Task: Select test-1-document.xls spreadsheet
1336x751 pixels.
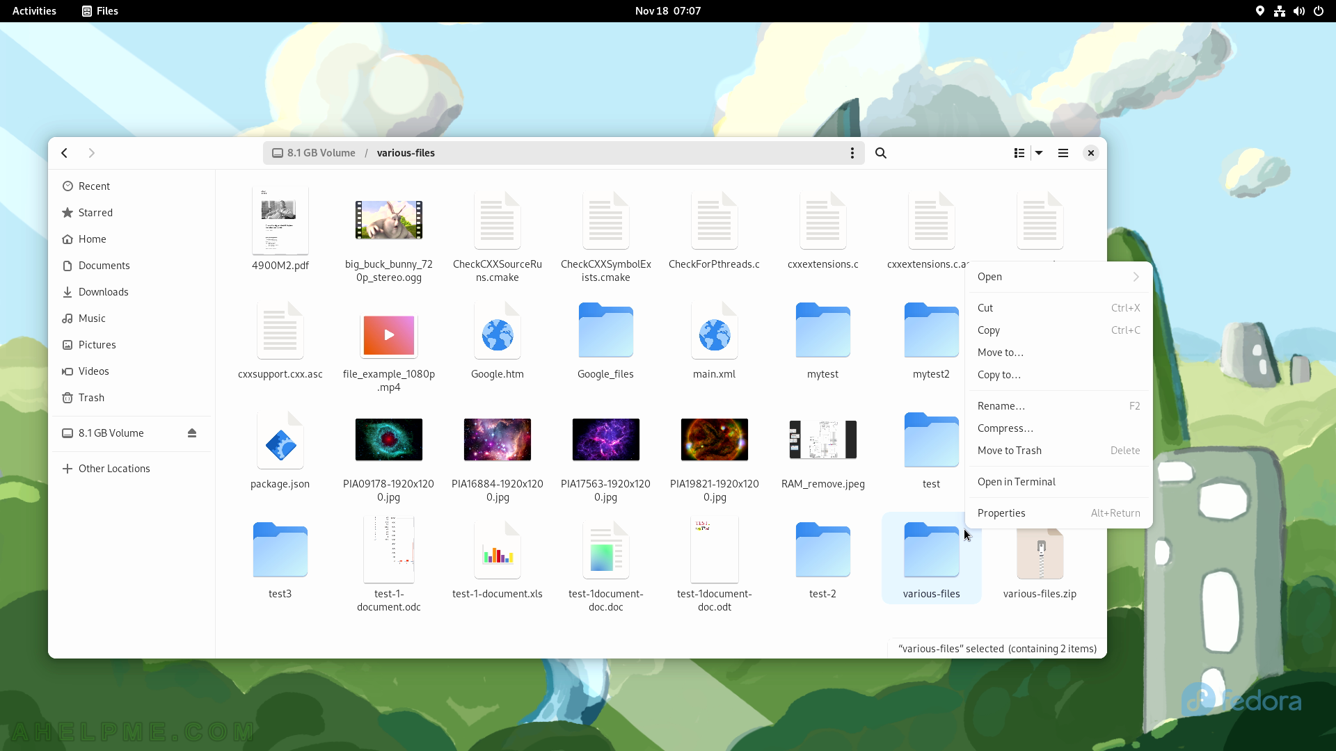Action: [x=498, y=550]
